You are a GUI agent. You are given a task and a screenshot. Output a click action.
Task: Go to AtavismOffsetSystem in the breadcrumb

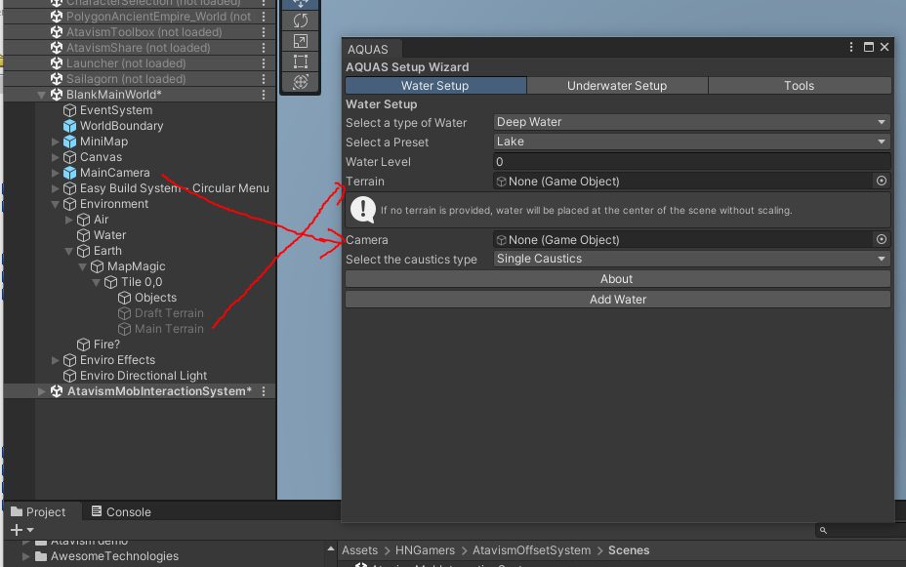531,550
